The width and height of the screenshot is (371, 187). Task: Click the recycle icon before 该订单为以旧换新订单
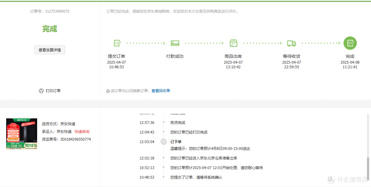tap(108, 91)
